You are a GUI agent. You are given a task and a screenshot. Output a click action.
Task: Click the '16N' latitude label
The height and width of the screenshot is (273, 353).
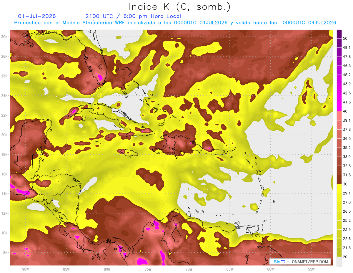[x=5, y=174]
